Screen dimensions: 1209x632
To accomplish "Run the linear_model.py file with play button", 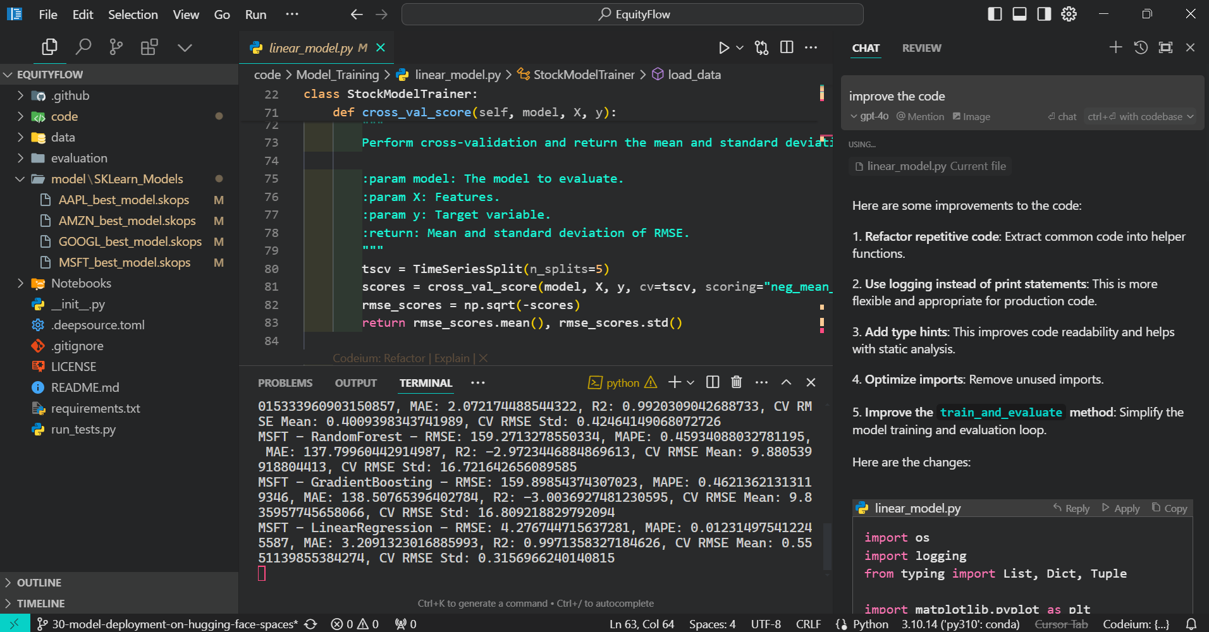I will tap(725, 47).
